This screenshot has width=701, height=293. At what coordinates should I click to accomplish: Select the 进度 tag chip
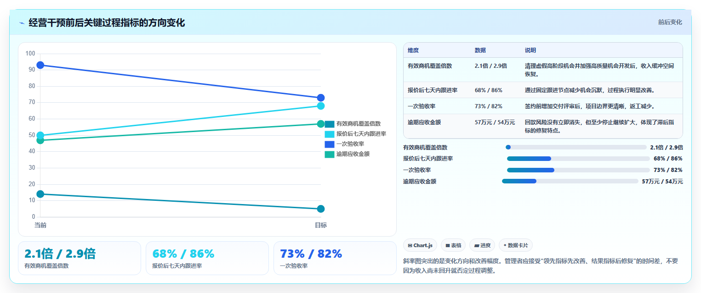[482, 245]
